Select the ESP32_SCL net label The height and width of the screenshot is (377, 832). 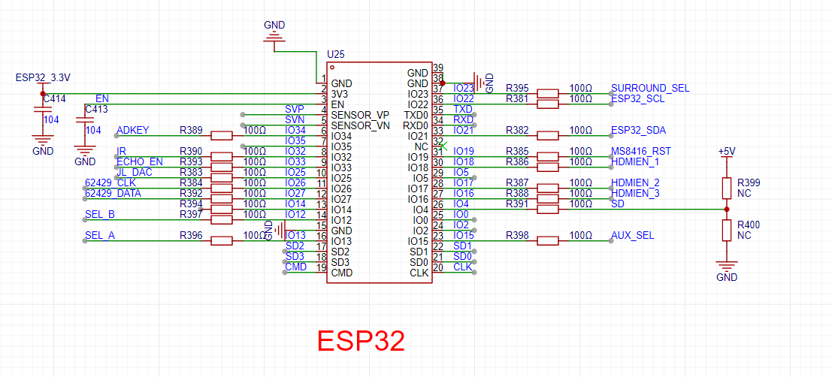coord(638,98)
